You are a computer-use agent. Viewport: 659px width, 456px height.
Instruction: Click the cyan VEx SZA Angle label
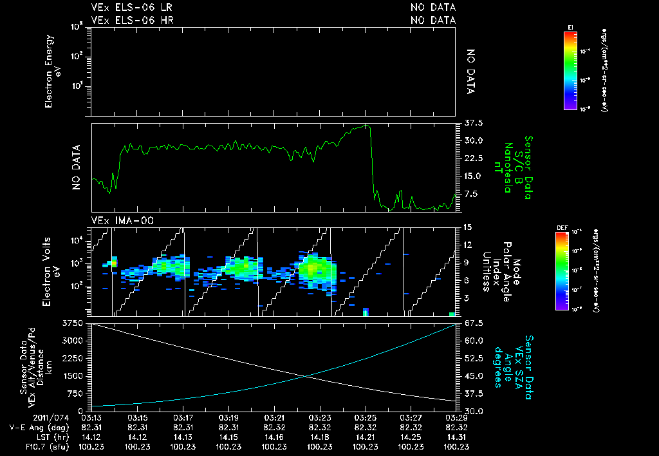point(513,367)
